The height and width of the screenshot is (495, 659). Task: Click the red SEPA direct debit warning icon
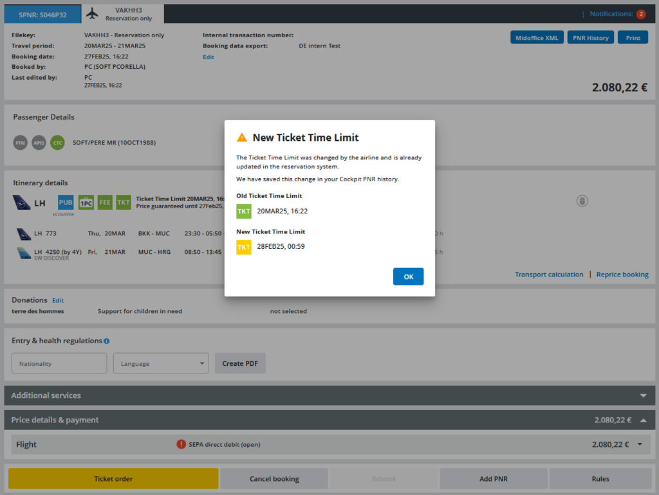[x=181, y=444]
